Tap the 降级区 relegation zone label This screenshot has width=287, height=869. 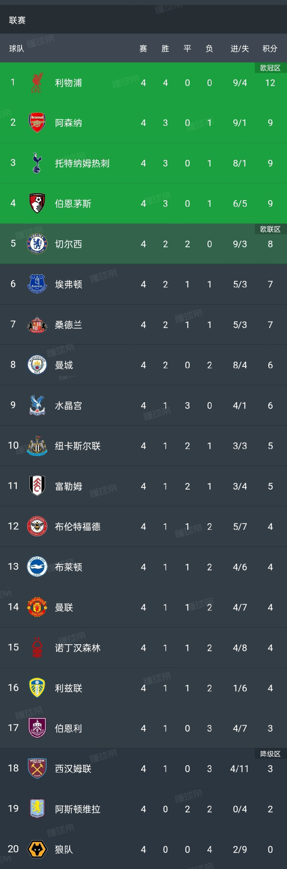[271, 754]
